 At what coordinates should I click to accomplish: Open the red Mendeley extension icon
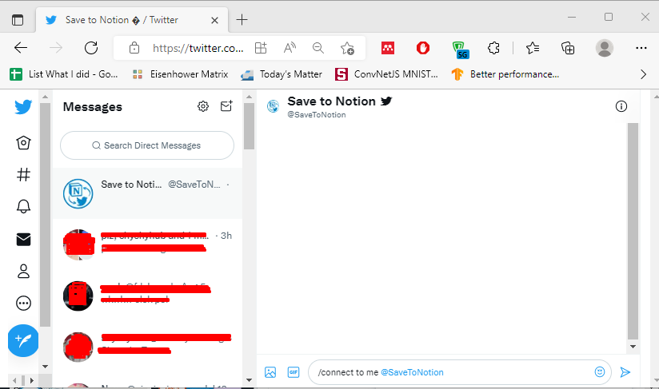tap(388, 48)
